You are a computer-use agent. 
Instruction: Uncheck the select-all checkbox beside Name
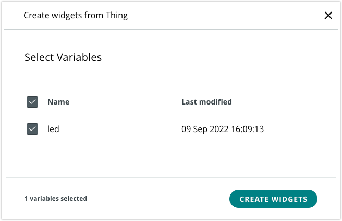pyautogui.click(x=32, y=102)
